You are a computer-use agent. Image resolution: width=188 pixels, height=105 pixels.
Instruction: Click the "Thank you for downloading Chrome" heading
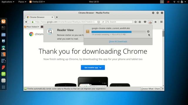[x=93, y=51]
